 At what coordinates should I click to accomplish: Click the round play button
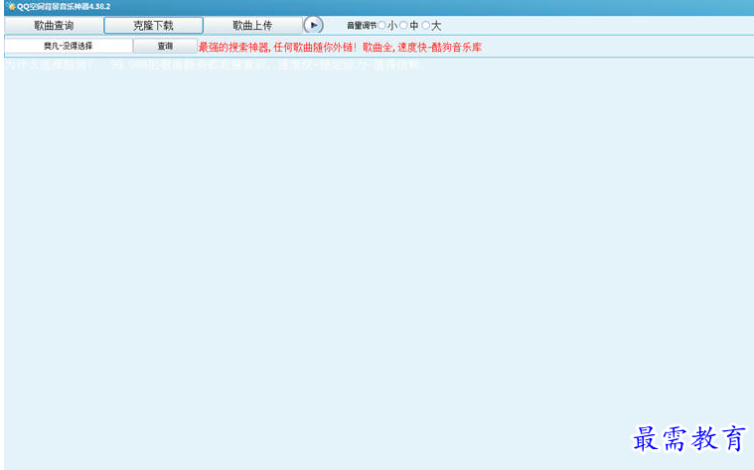[314, 25]
